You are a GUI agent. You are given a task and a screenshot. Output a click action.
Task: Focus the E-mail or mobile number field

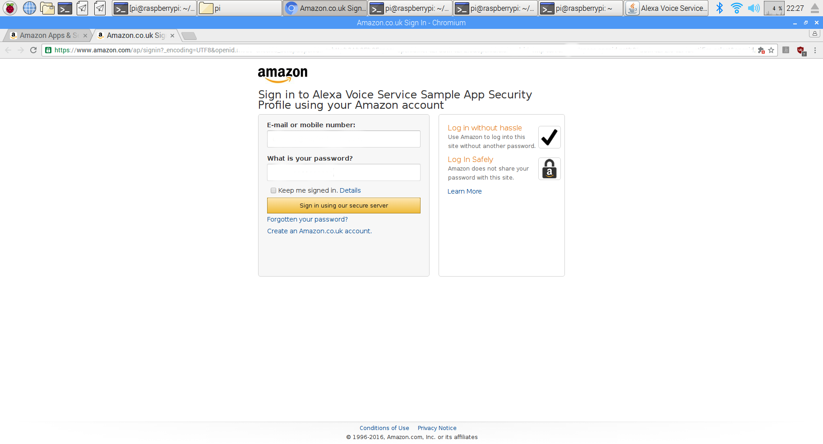click(343, 139)
